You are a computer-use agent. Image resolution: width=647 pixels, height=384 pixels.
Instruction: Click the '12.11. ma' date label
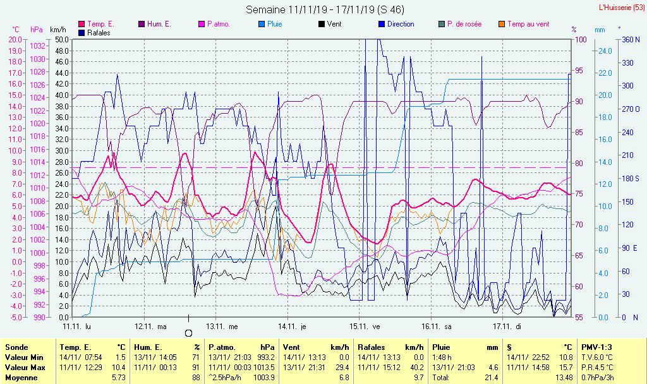point(150,327)
